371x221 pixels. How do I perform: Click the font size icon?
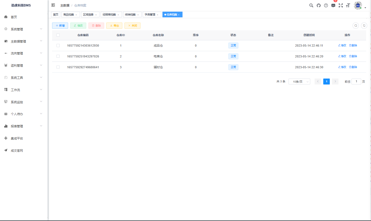coord(348,5)
